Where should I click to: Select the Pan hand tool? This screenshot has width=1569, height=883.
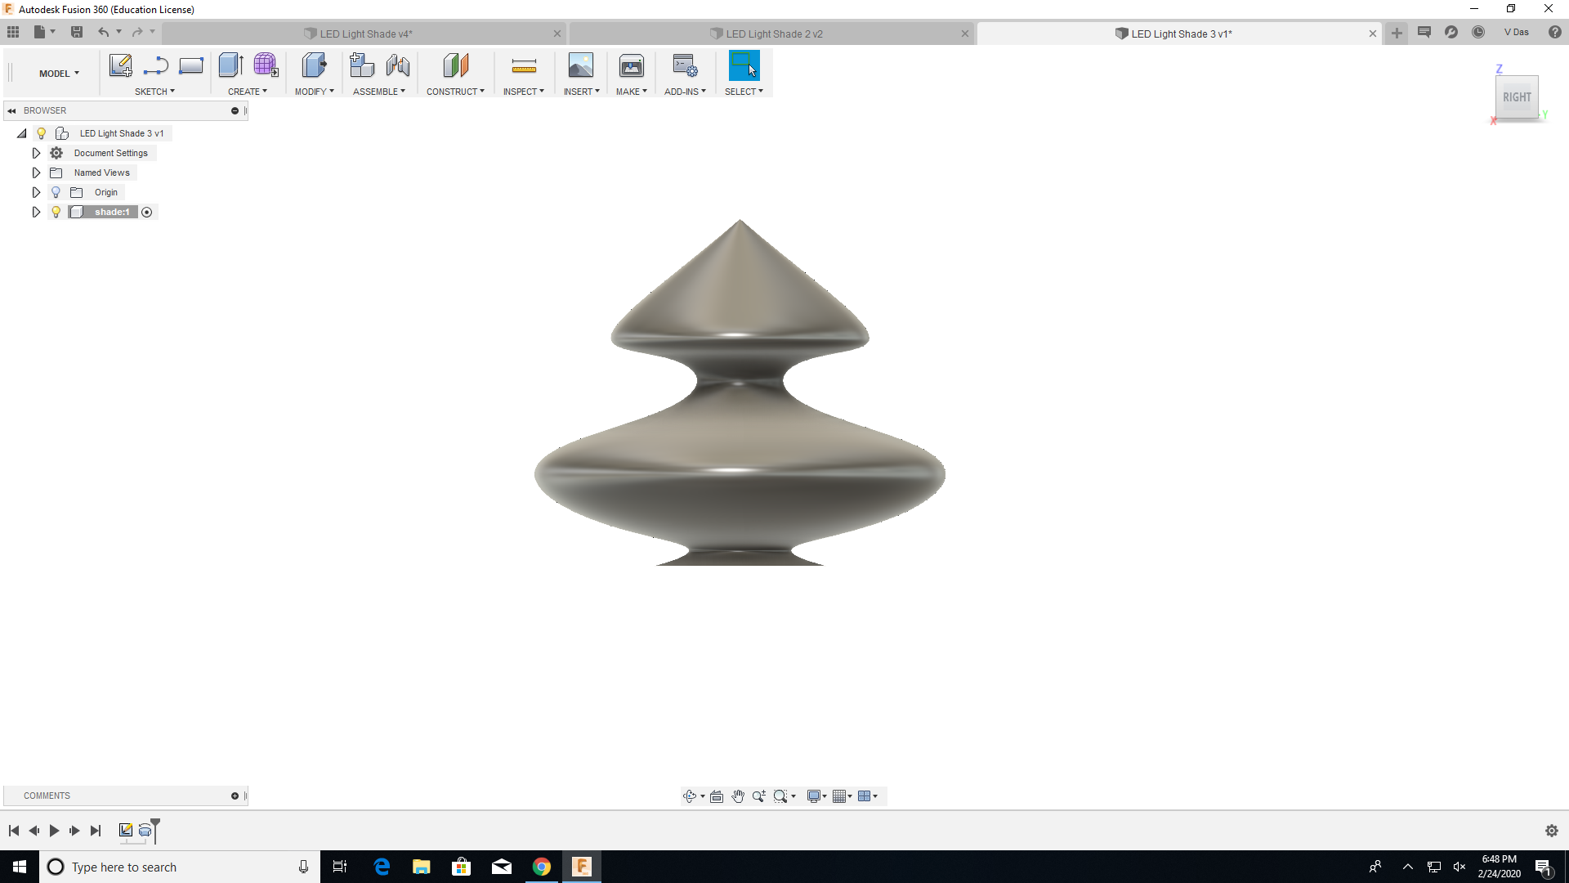click(738, 796)
